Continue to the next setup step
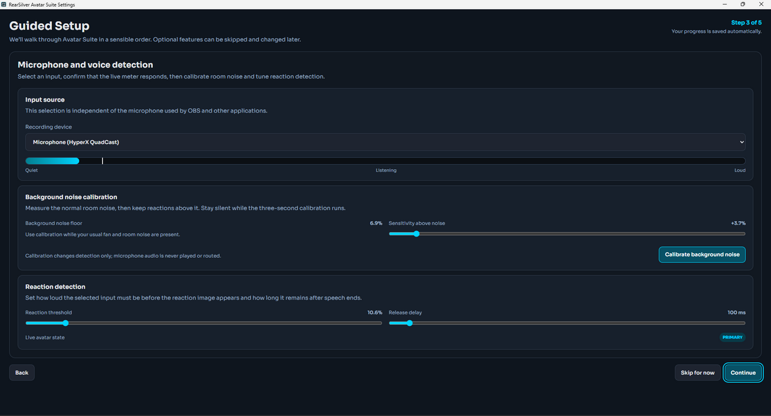The width and height of the screenshot is (771, 416). coord(743,373)
